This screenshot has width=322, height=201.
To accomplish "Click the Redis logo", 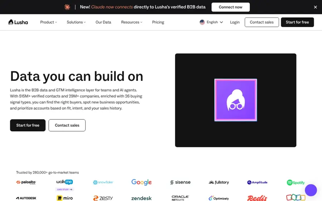I will [x=257, y=198].
